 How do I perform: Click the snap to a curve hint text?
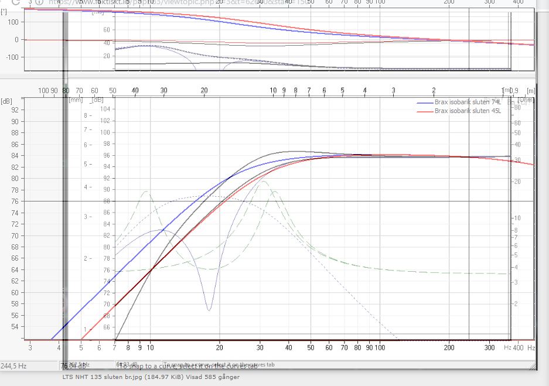click(x=187, y=366)
